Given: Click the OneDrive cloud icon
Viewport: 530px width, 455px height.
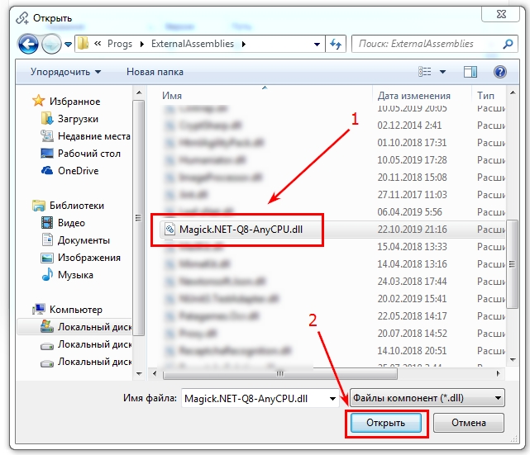Looking at the screenshot, I should pyautogui.click(x=47, y=170).
